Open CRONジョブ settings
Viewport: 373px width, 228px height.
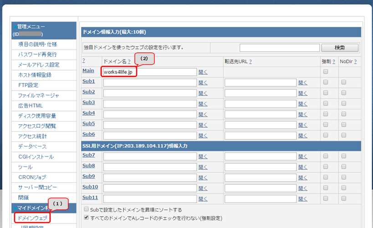(x=32, y=177)
